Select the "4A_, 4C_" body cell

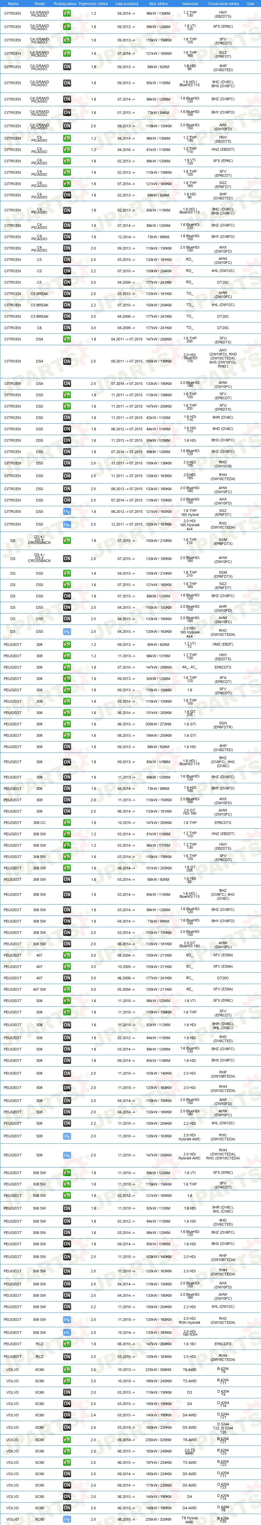(x=189, y=667)
